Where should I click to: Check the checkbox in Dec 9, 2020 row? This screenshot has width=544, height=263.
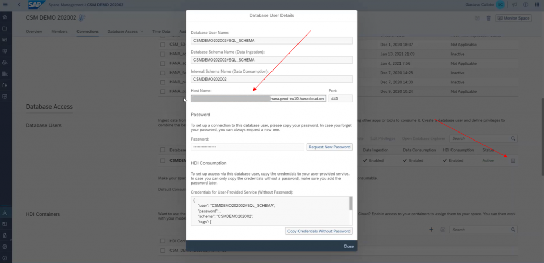click(163, 91)
